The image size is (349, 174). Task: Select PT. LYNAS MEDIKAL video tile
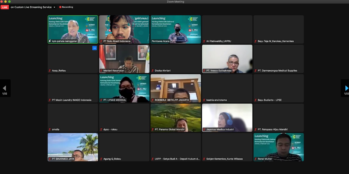point(124,88)
